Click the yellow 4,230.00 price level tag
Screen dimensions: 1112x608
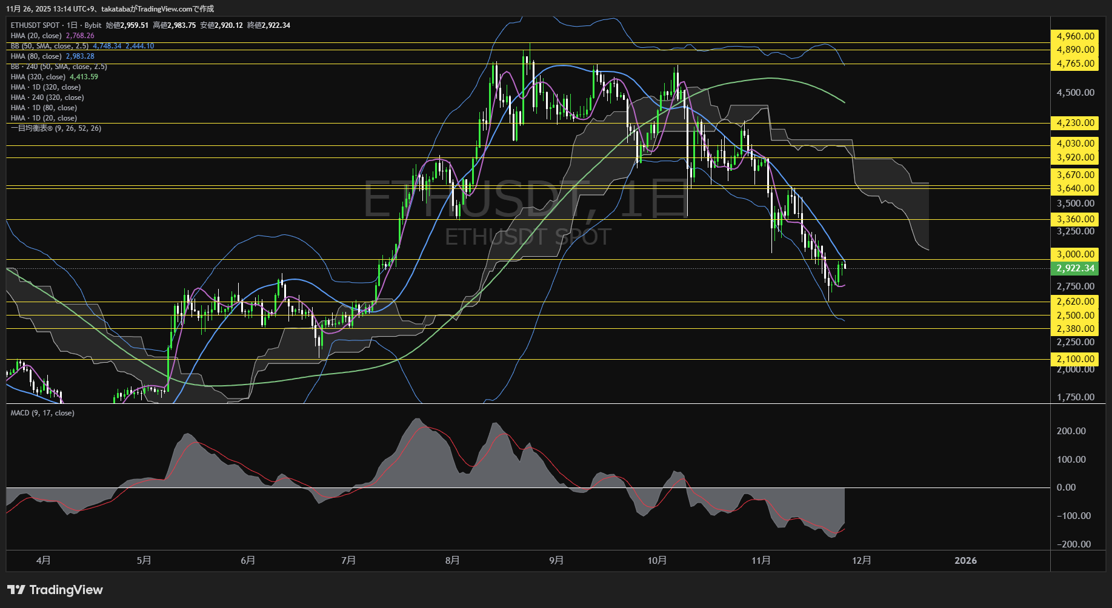tap(1075, 123)
